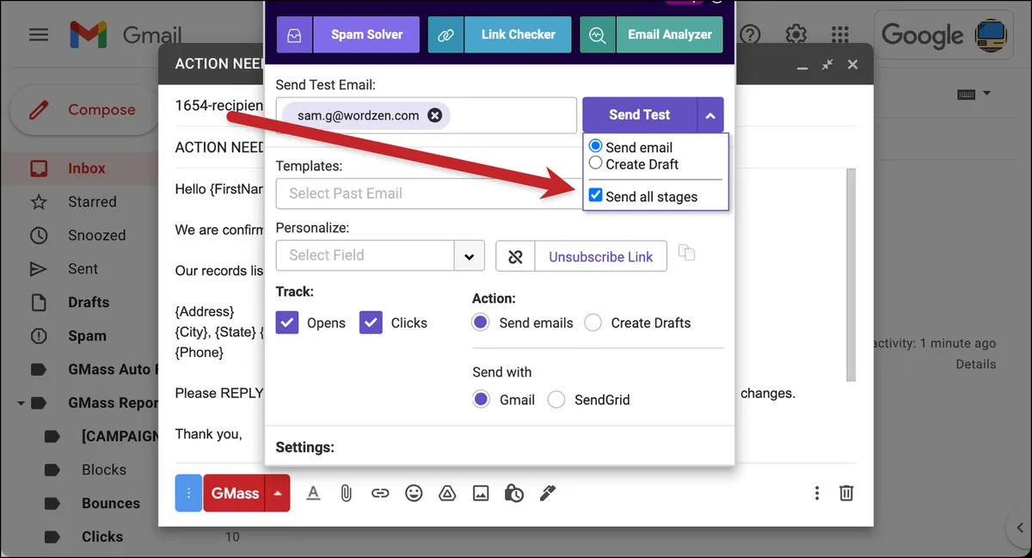Click the Spam Solver inbox icon
Screen dimensions: 1032x558
[x=295, y=35]
